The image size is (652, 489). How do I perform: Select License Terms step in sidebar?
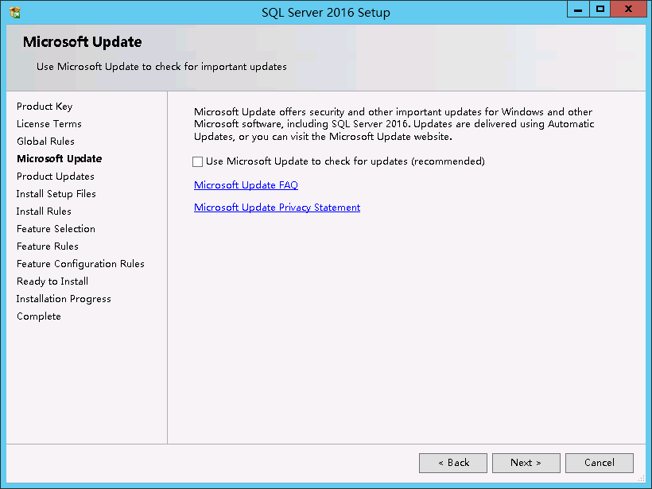coord(49,124)
